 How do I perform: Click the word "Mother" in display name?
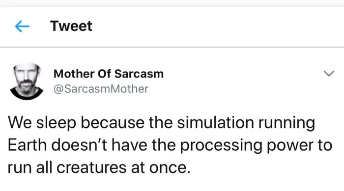point(74,74)
